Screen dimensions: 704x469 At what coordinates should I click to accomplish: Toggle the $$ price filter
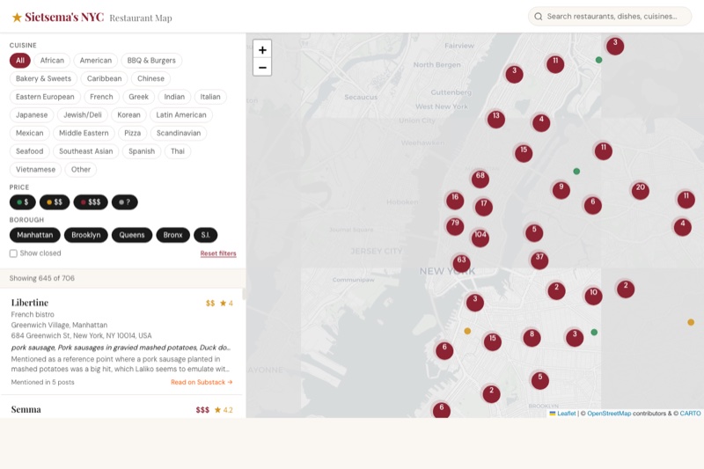(55, 202)
